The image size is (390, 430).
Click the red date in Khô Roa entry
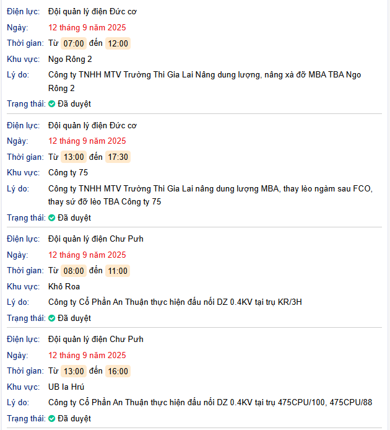click(87, 255)
